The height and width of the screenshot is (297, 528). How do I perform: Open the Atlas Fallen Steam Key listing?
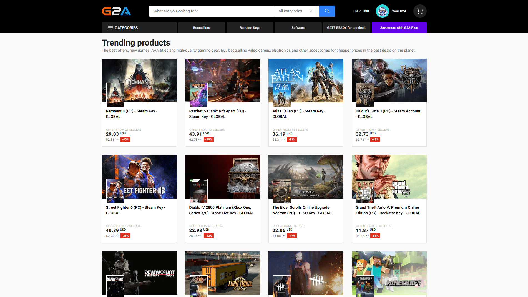click(x=299, y=114)
